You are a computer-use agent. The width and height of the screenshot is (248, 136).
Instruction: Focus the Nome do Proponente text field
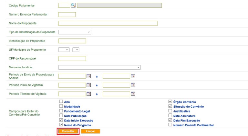coord(108,23)
